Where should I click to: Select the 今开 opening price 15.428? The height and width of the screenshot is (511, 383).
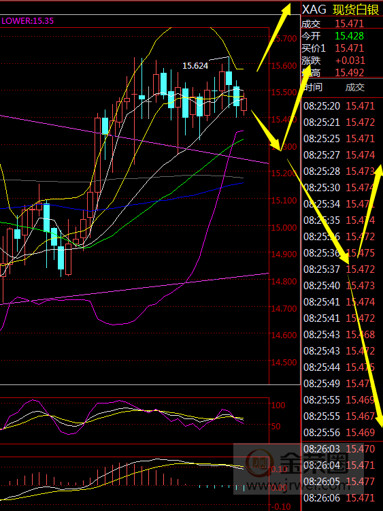pyautogui.click(x=350, y=36)
